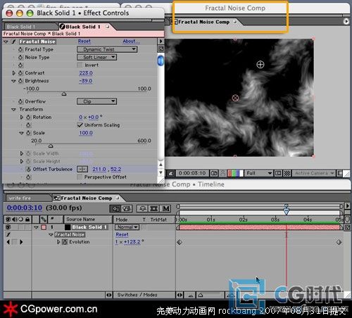Click the comp flowchart arrow at viewer top right
The width and height of the screenshot is (352, 318).
tap(346, 21)
